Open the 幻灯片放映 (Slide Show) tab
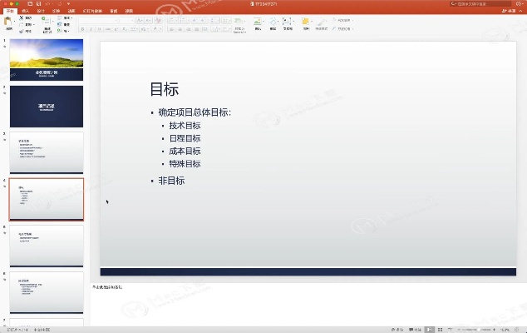 [91, 11]
